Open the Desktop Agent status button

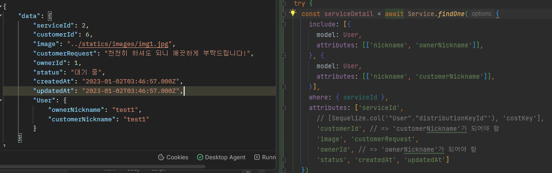[221, 157]
